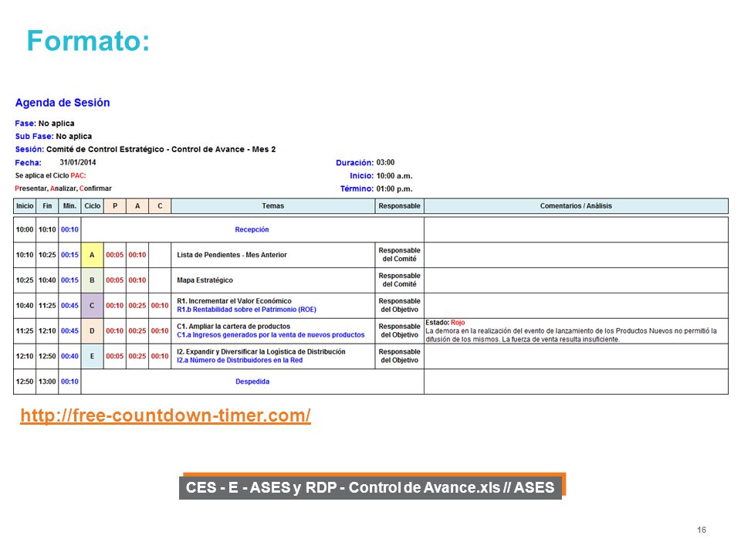Open the free-countdown-timer.com link

165,415
